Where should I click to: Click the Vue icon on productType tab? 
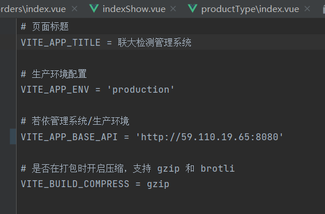pos(193,9)
